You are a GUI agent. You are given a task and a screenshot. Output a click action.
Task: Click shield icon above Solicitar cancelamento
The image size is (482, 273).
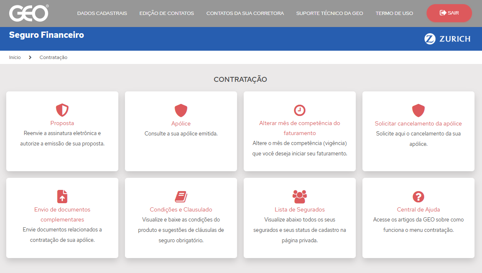(418, 111)
